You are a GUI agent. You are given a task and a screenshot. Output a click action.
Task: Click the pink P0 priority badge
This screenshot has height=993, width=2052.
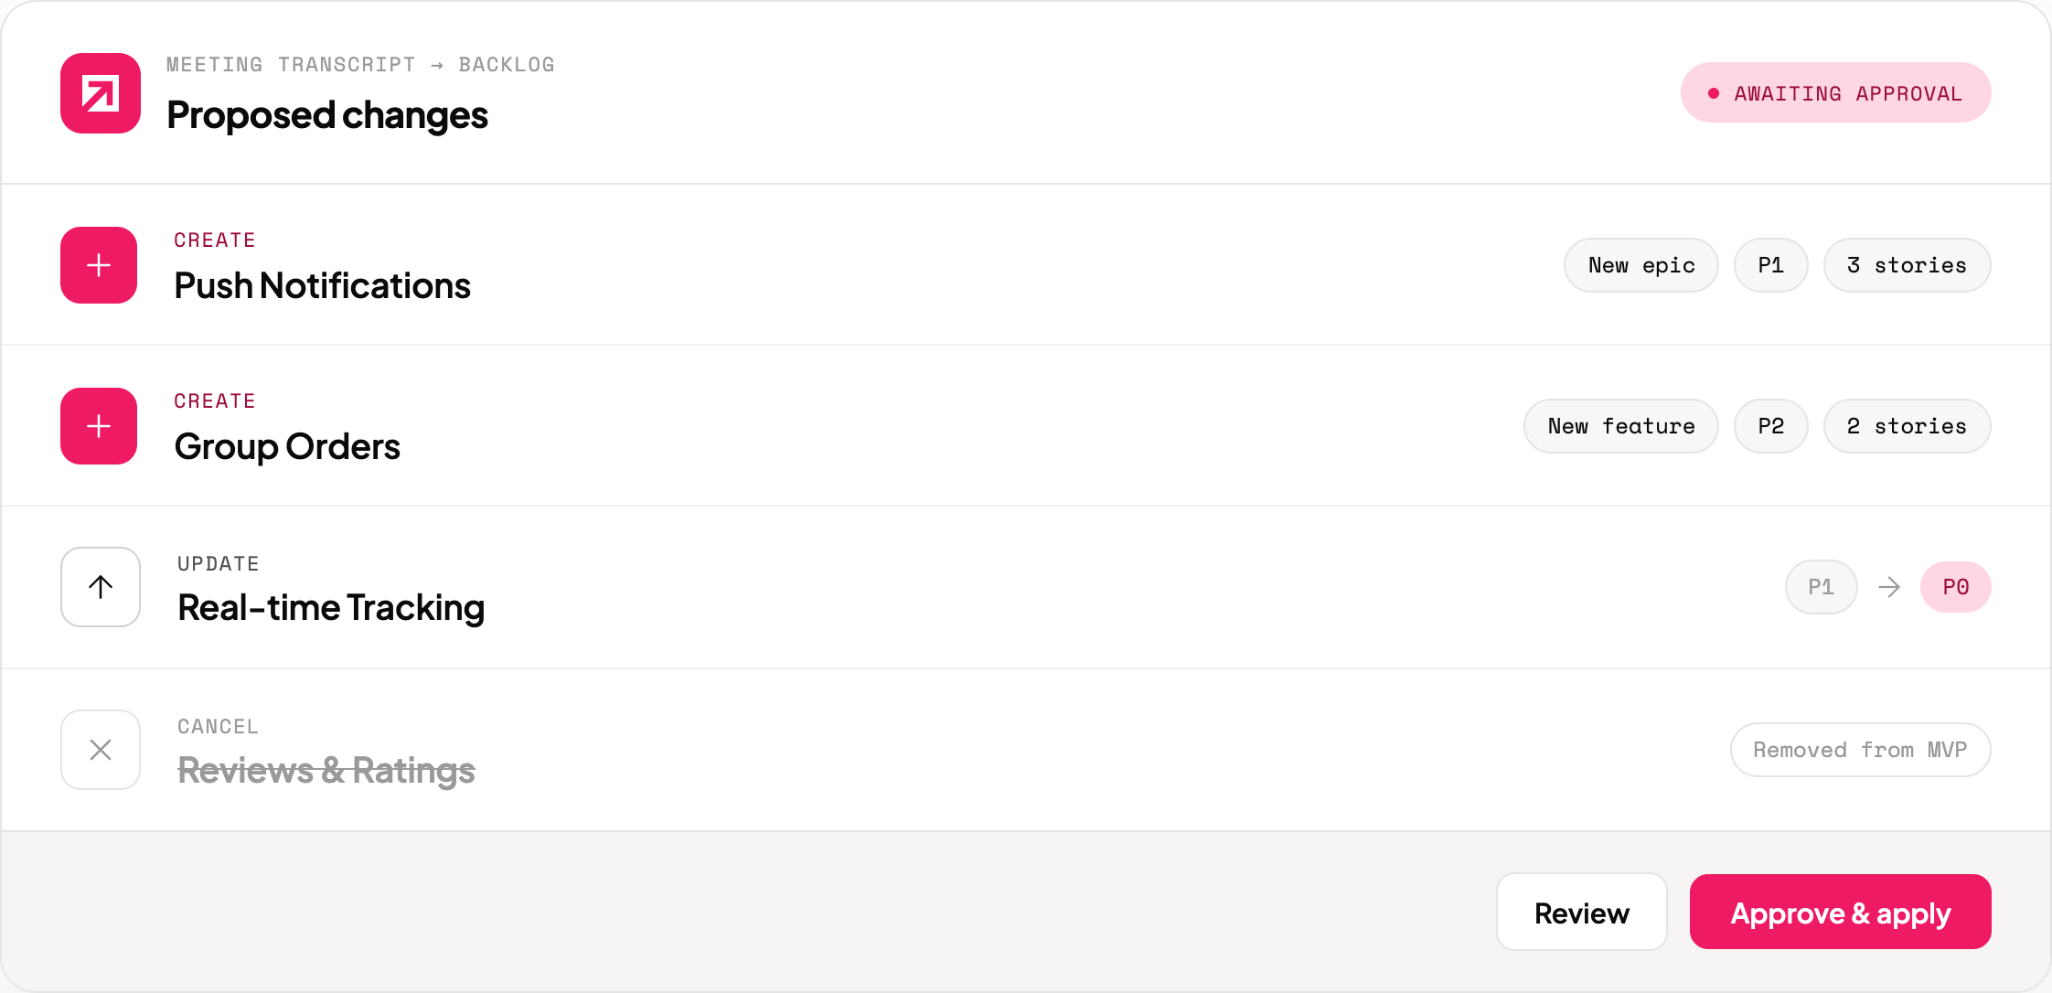[x=1956, y=587]
